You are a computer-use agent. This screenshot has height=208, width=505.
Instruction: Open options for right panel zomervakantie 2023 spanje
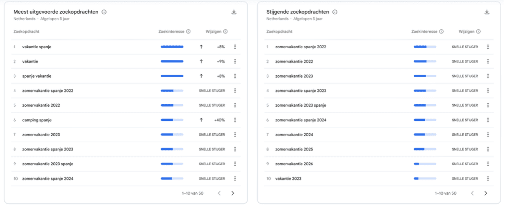pyautogui.click(x=488, y=105)
